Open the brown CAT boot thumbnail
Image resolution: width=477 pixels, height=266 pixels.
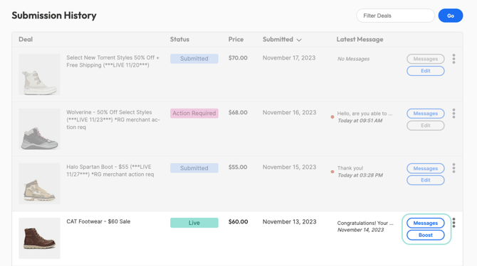(x=39, y=238)
